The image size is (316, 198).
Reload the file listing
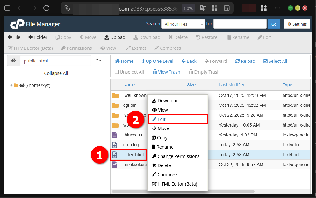pyautogui.click(x=245, y=61)
